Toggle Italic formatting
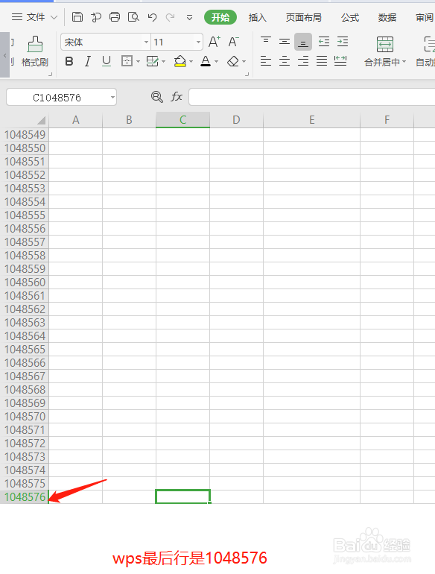 pyautogui.click(x=87, y=61)
